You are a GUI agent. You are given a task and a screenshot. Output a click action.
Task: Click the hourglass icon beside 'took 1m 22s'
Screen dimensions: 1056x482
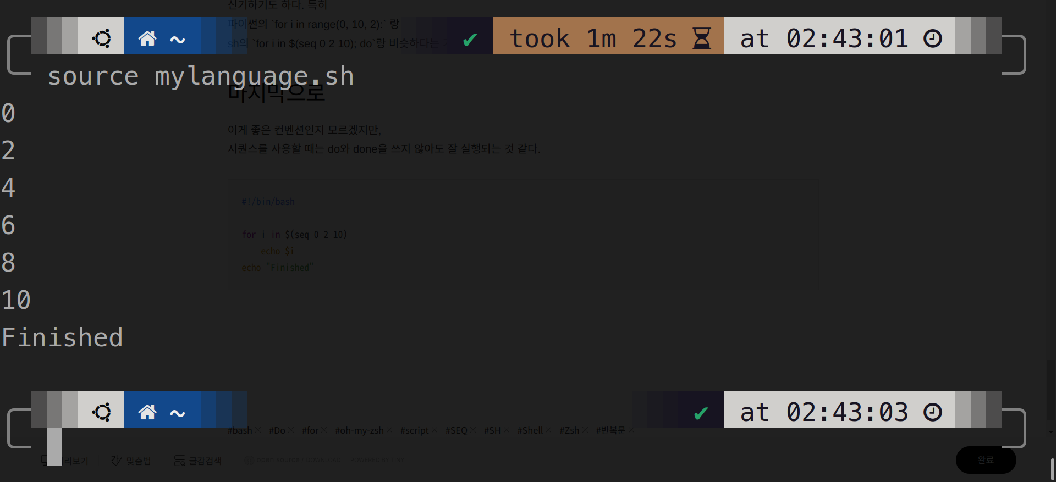pyautogui.click(x=701, y=38)
